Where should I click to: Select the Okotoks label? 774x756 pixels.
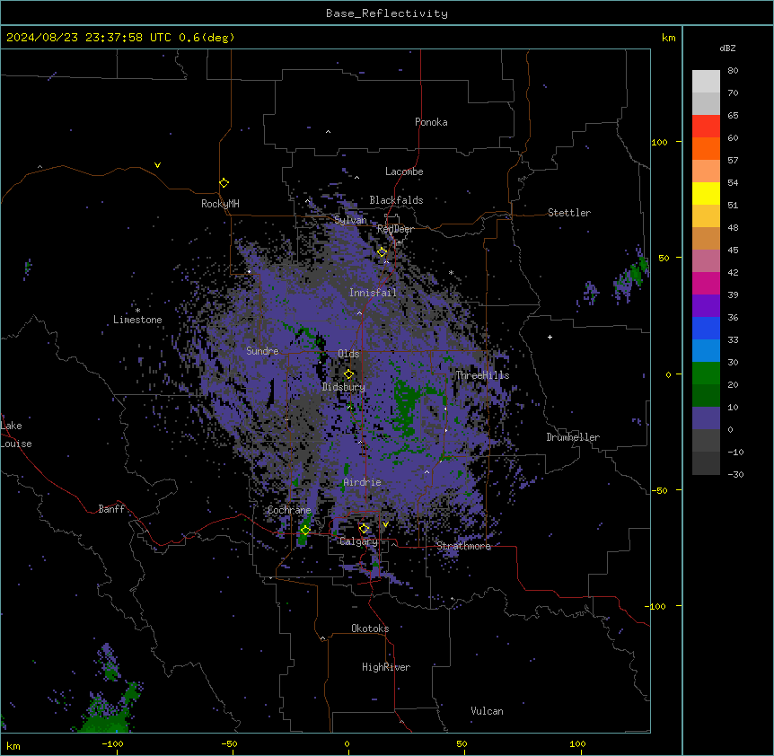370,629
